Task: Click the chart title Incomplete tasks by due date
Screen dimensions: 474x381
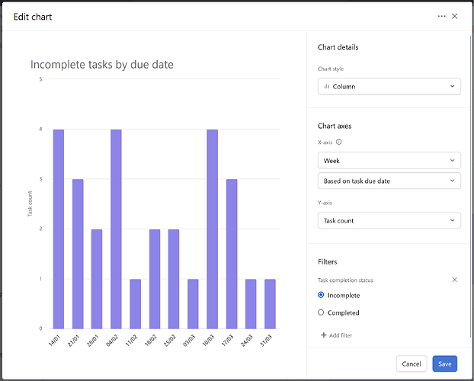Action: [x=102, y=65]
